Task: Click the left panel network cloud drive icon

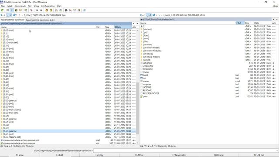Action: [x=14, y=15]
